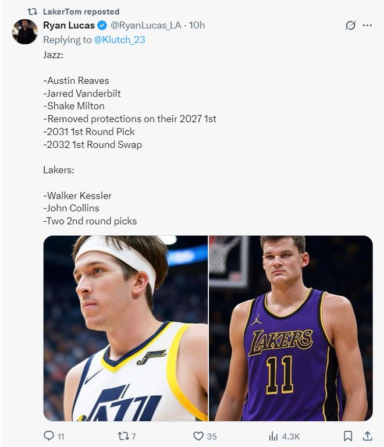
Task: Click the blue verified badge
Action: click(102, 26)
